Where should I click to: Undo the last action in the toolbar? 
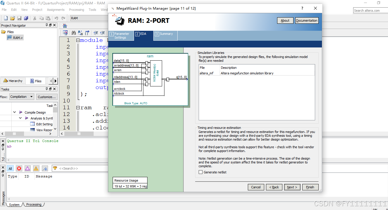pyautogui.click(x=56, y=18)
